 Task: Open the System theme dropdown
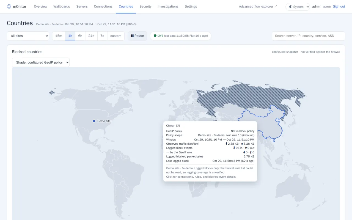298,7
